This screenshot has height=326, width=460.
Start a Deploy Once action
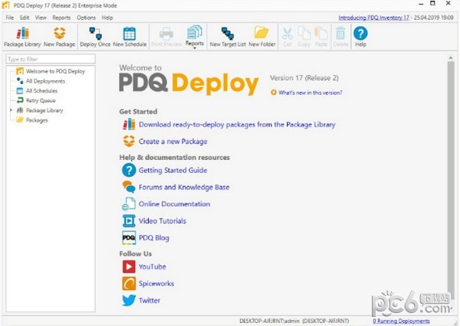(95, 37)
